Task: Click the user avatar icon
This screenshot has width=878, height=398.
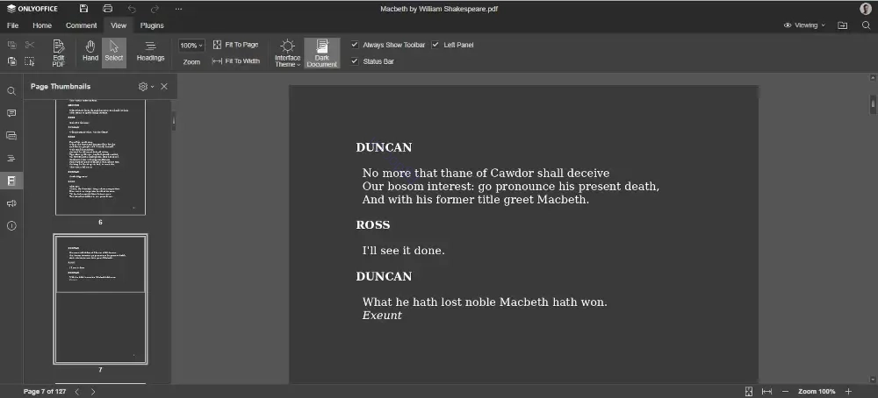Action: pyautogui.click(x=866, y=9)
